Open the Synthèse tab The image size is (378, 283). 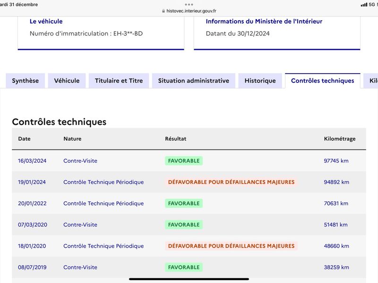pos(26,81)
